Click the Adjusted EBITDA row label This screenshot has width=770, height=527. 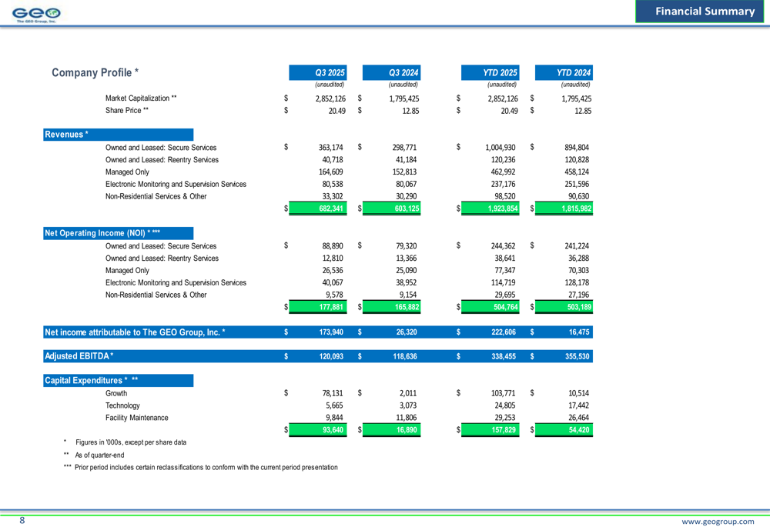point(79,356)
